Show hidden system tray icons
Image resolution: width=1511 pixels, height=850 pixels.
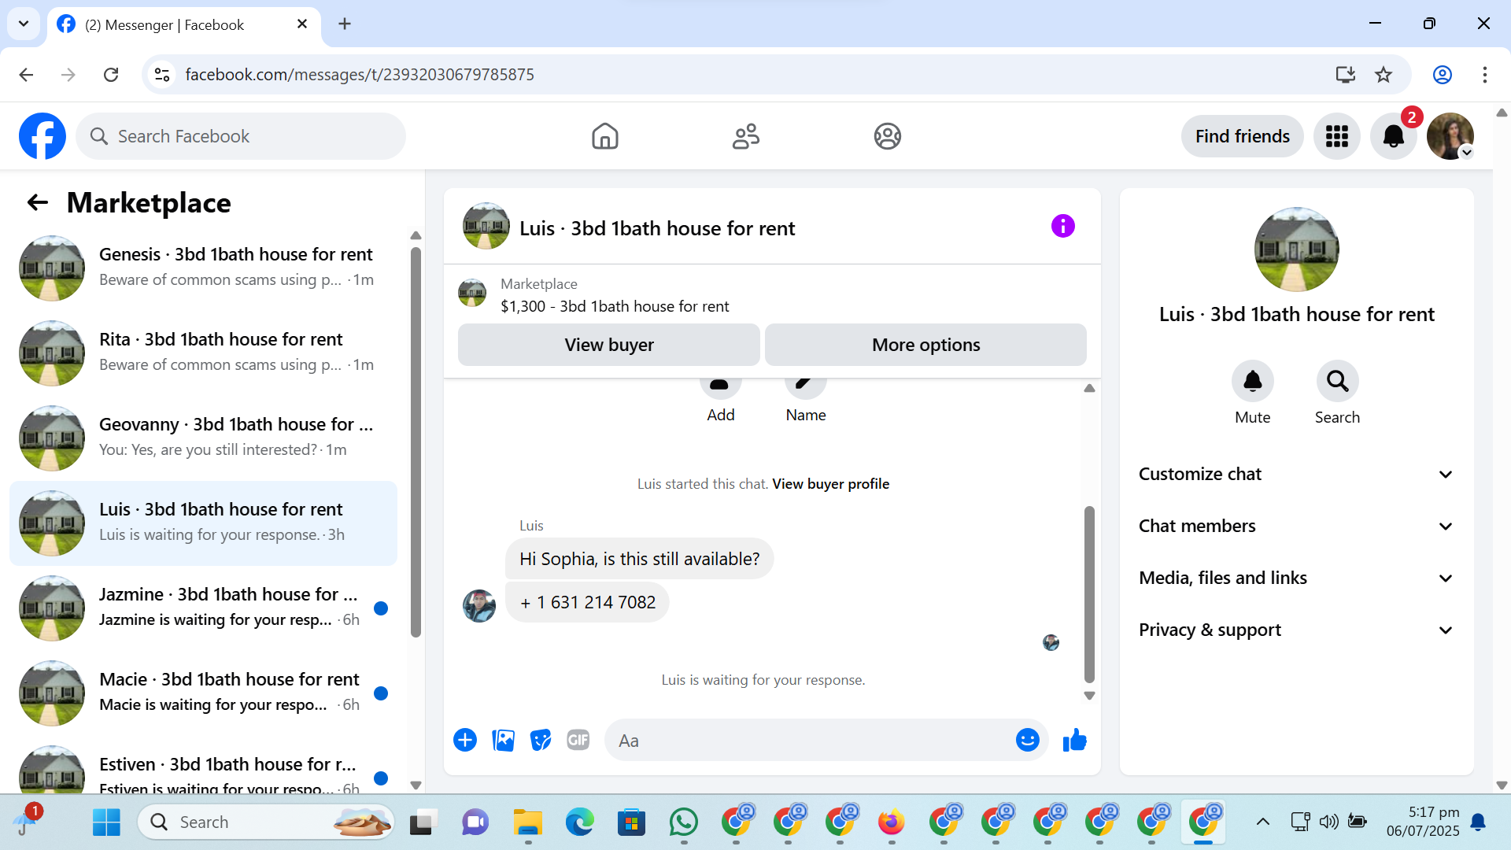(1262, 822)
